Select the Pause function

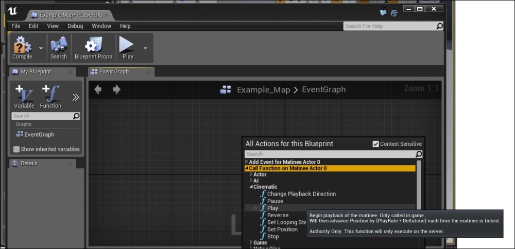[x=275, y=201]
